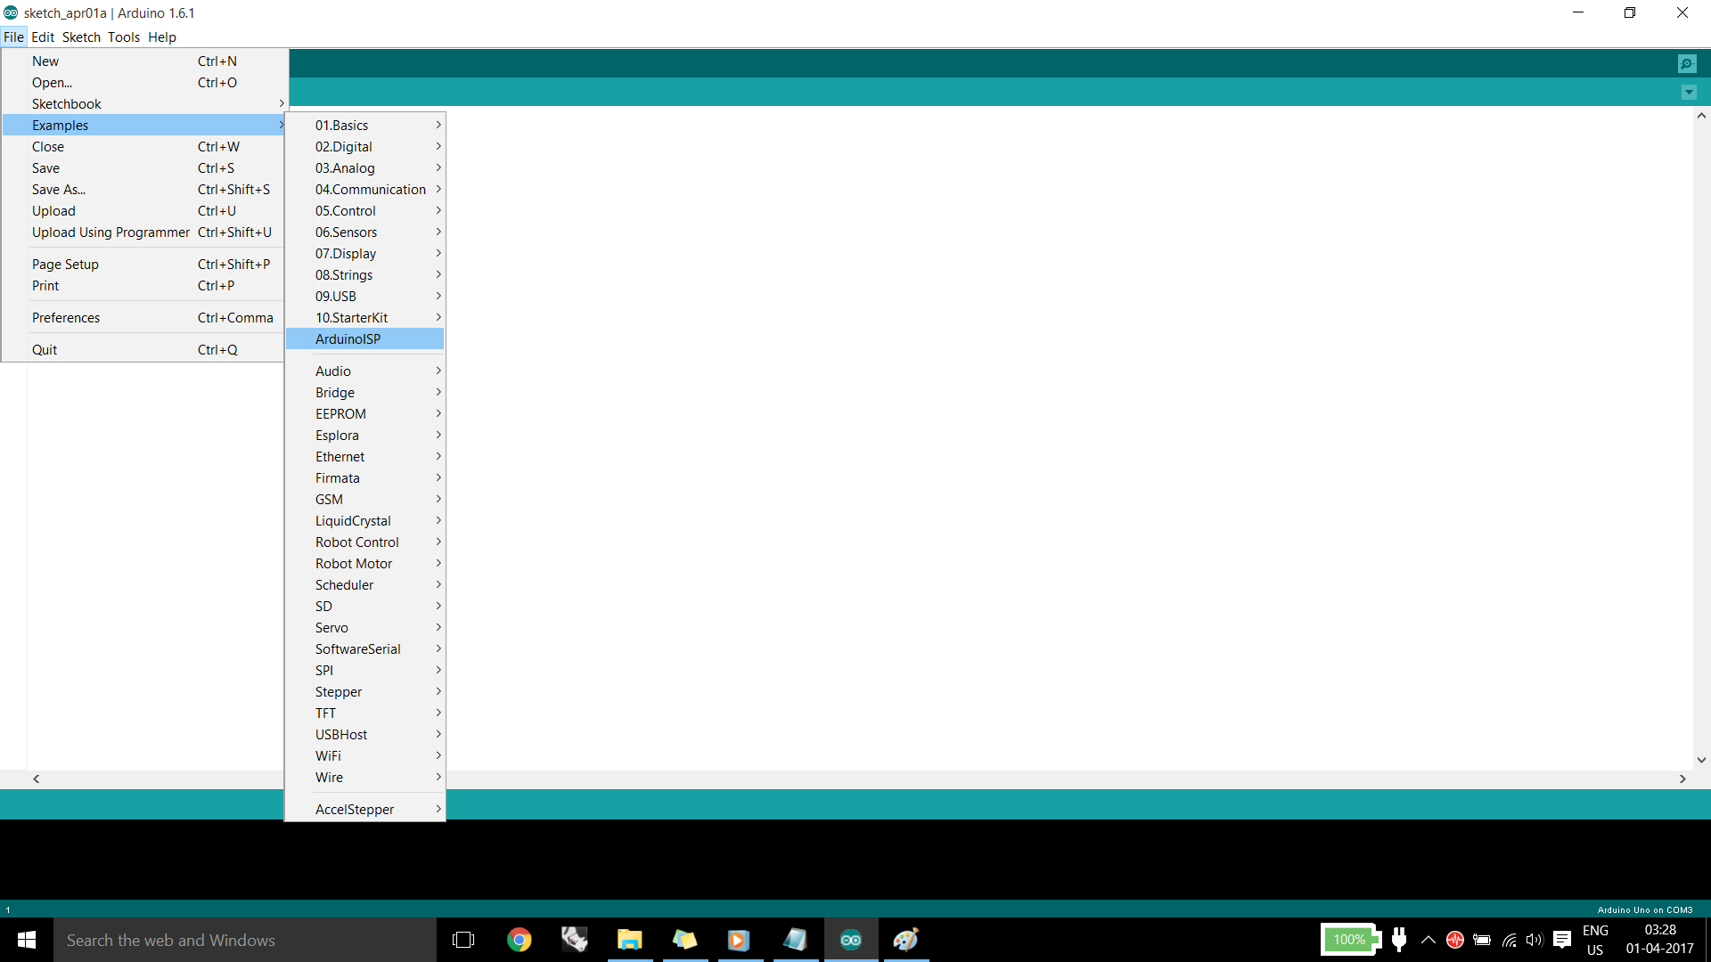Click vertical scrollbar down arrow
Image resolution: width=1711 pixels, height=962 pixels.
point(1701,760)
